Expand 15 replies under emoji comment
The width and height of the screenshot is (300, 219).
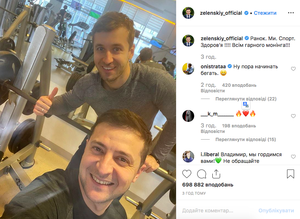(x=246, y=140)
